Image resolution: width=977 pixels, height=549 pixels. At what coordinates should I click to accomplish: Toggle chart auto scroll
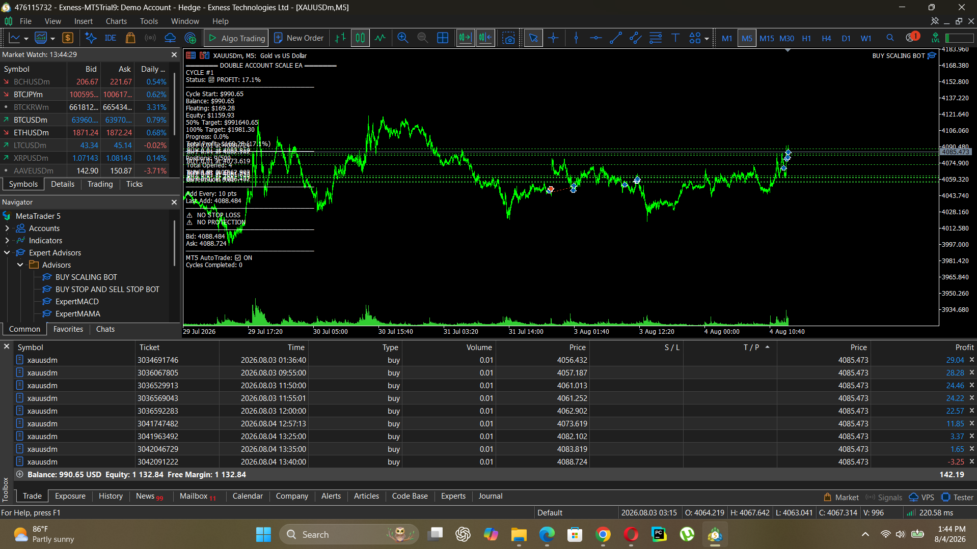point(465,38)
